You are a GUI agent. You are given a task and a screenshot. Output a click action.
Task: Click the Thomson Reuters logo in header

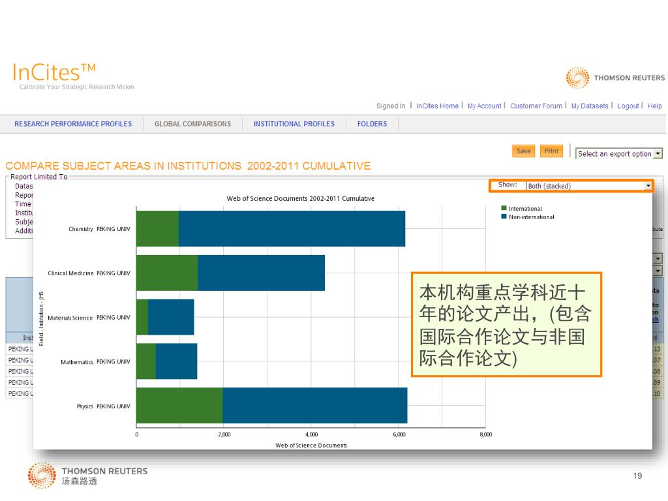(615, 78)
